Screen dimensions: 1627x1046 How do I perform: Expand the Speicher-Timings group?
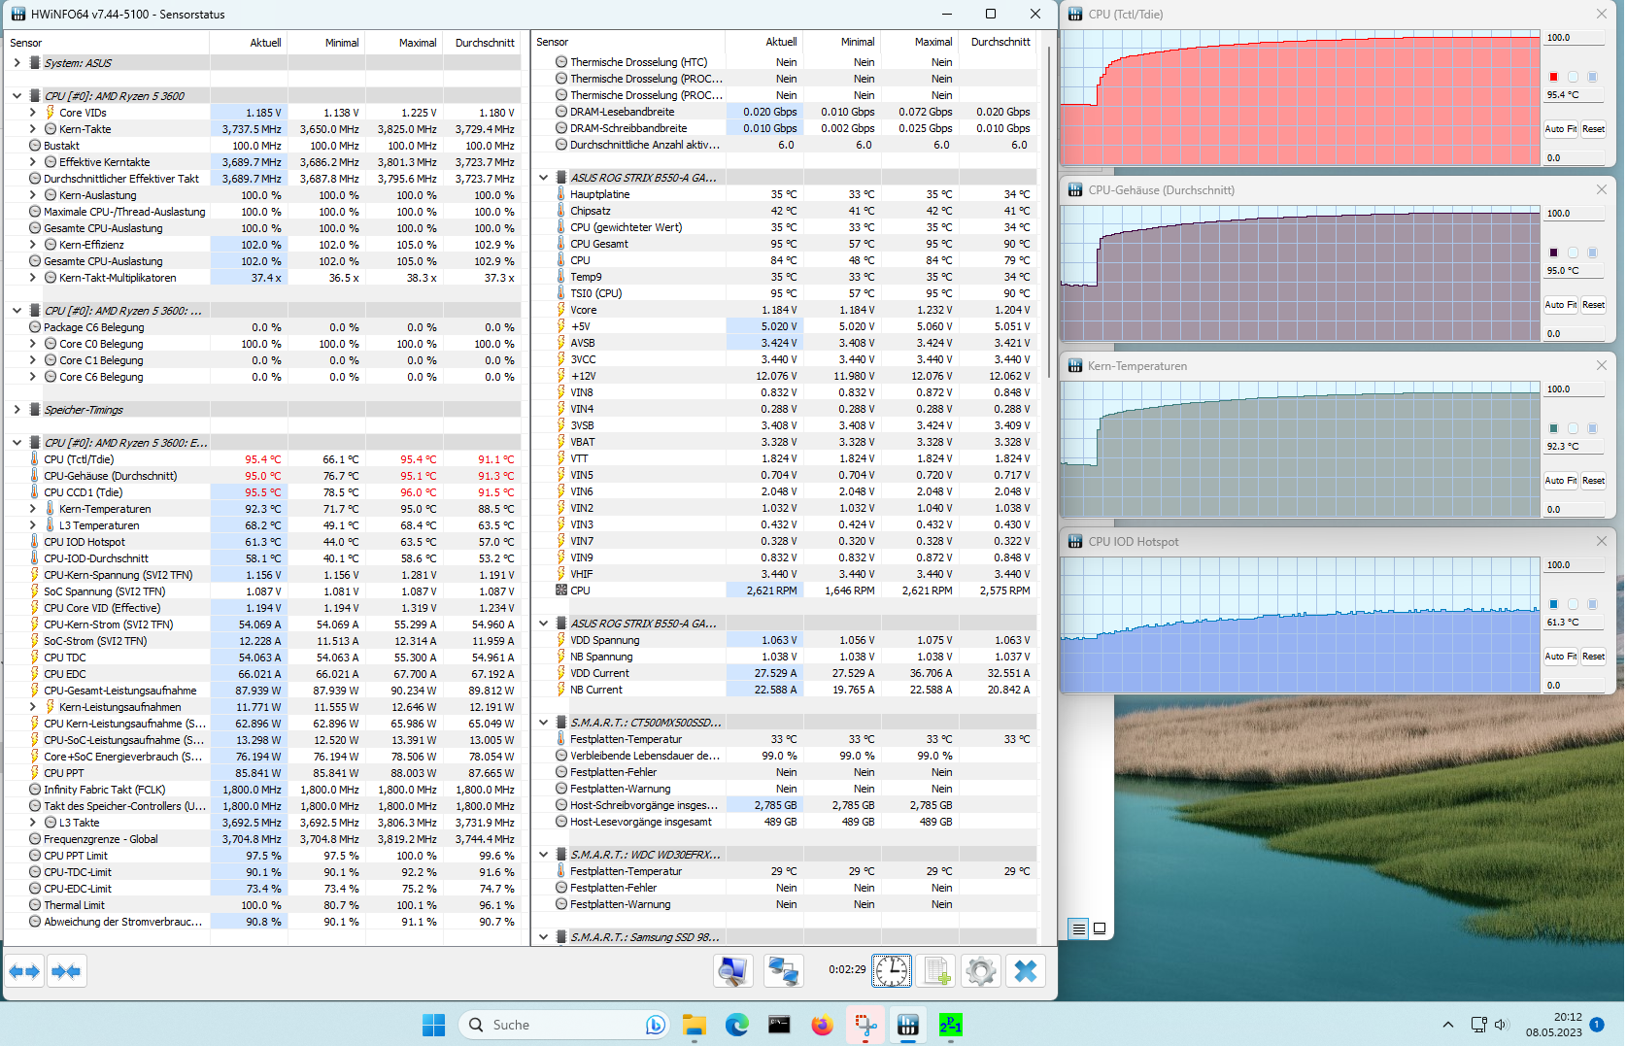(x=17, y=410)
